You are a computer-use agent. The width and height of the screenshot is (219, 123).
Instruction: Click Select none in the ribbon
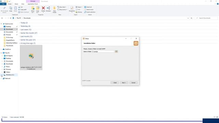tap(89, 10)
